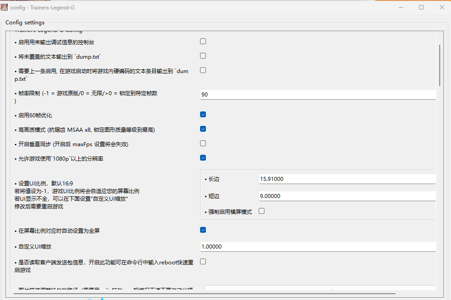The image size is (451, 300).
Task: Disable automatic fullscreen on matching aspect ratio
Action: pos(203,230)
